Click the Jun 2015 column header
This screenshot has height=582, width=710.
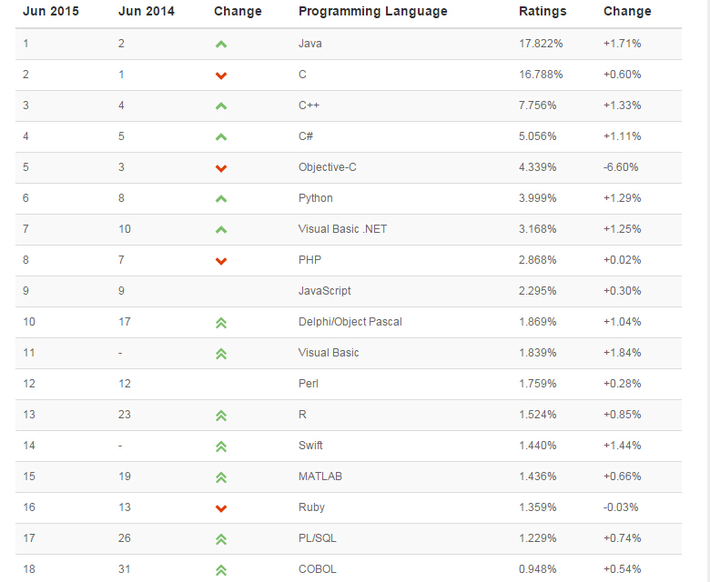[51, 12]
